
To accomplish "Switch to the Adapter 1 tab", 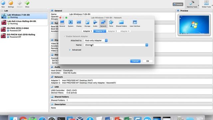I will click(88, 31).
